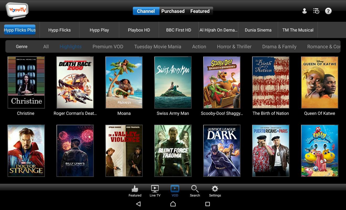Open the Swiss Army Man poster
This screenshot has width=346, height=210.
[x=173, y=82]
